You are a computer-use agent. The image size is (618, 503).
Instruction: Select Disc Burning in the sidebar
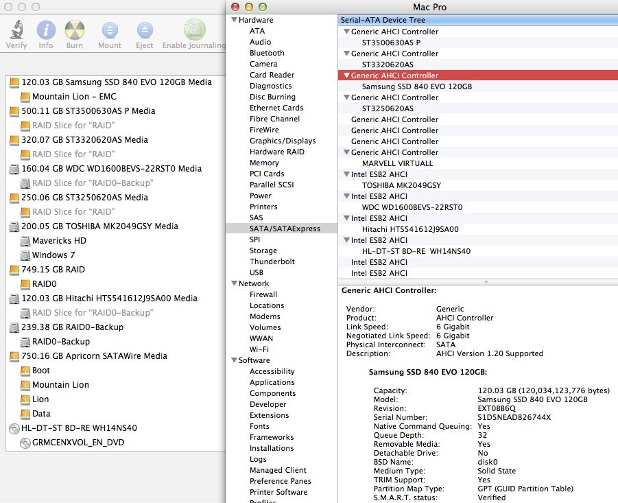272,97
